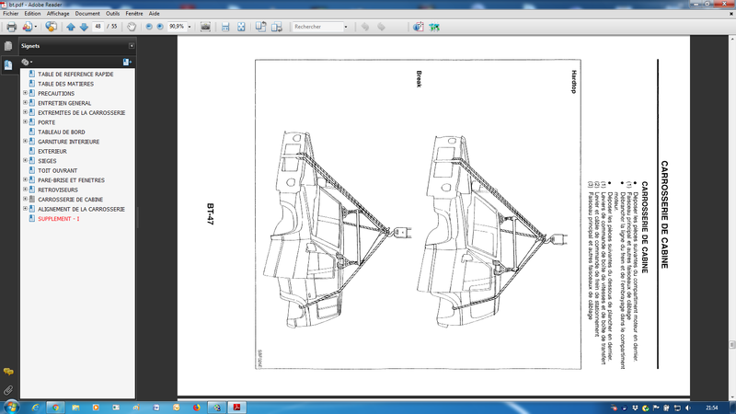Go to previous page with up arrow
Screen dimensions: 736x414
coord(71,27)
